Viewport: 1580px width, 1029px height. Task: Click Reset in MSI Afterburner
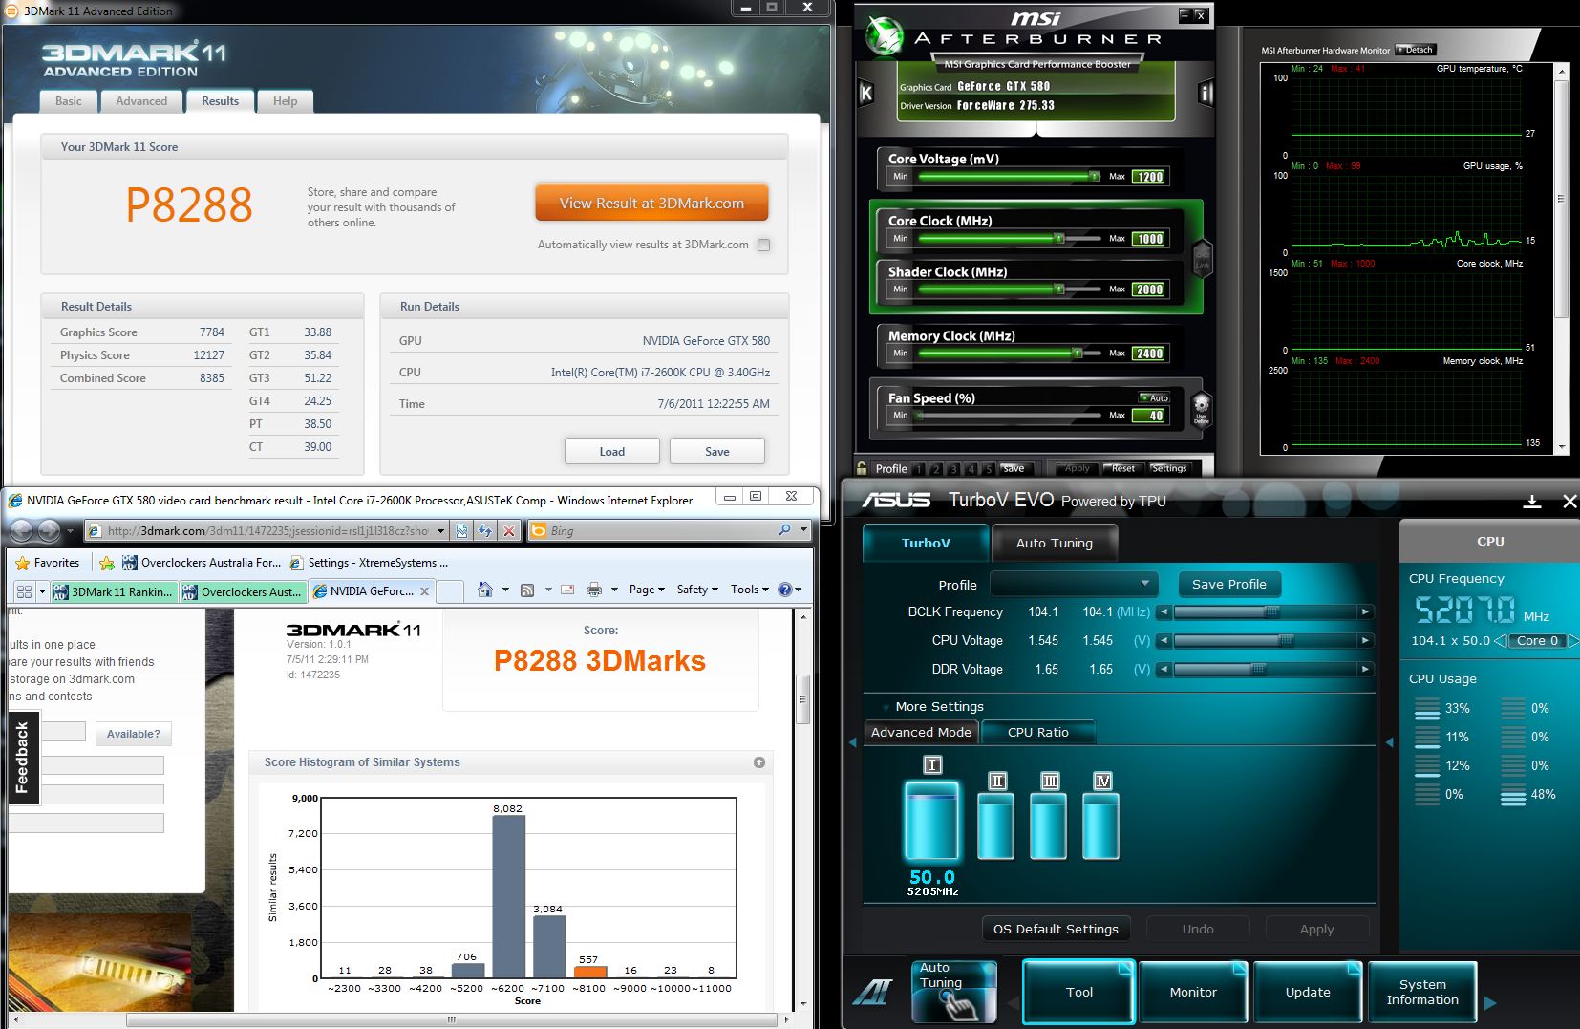[x=1123, y=468]
